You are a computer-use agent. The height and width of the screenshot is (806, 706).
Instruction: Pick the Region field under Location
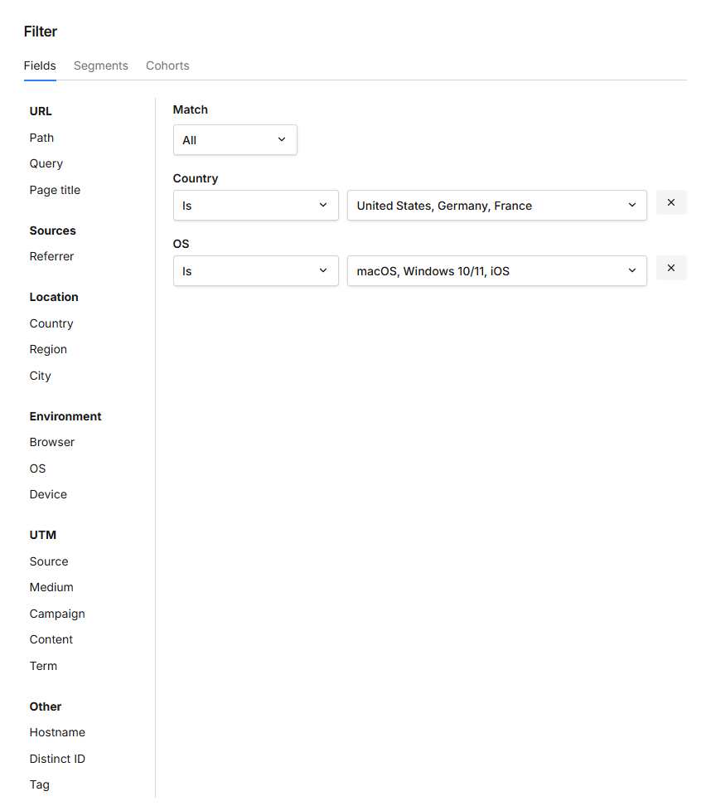click(x=48, y=349)
